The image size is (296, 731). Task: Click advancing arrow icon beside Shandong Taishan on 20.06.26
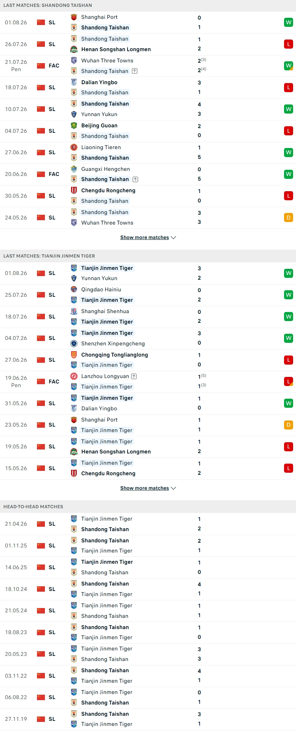135,179
